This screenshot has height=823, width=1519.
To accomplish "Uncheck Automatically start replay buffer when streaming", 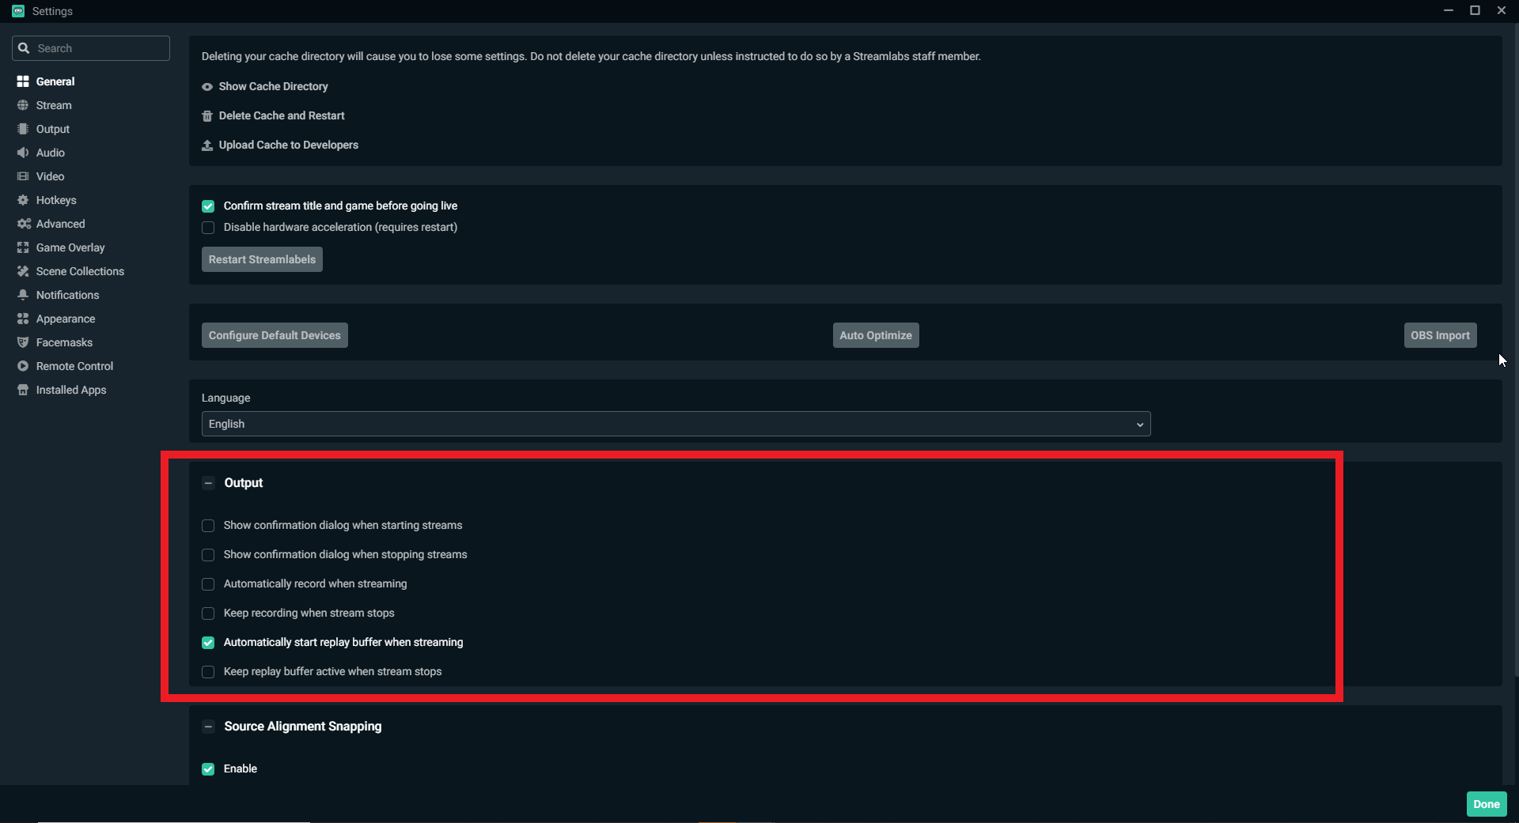I will 208,643.
